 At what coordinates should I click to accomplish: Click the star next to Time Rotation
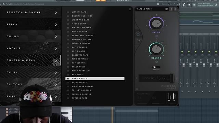click(68, 59)
